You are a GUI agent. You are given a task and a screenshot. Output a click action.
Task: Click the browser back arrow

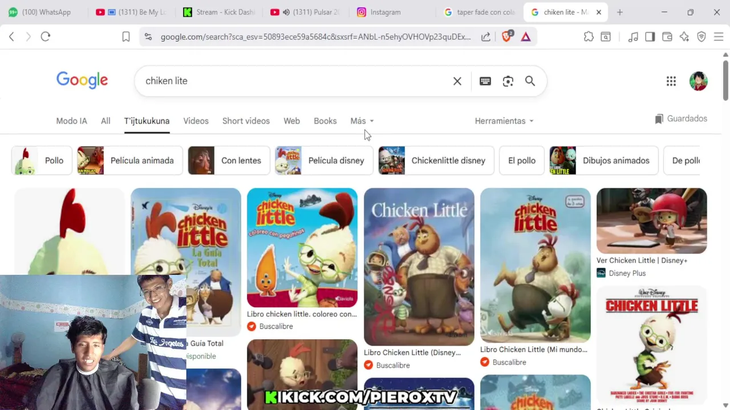pos(11,36)
